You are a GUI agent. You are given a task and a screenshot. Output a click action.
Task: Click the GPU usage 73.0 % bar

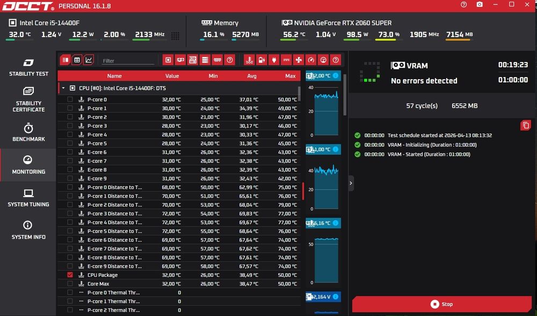click(x=388, y=40)
